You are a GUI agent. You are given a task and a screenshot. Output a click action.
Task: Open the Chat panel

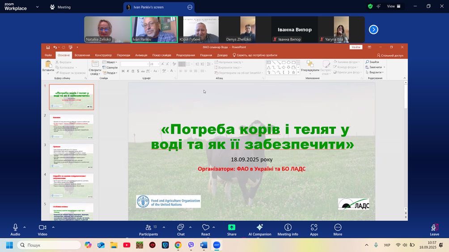pos(181,229)
